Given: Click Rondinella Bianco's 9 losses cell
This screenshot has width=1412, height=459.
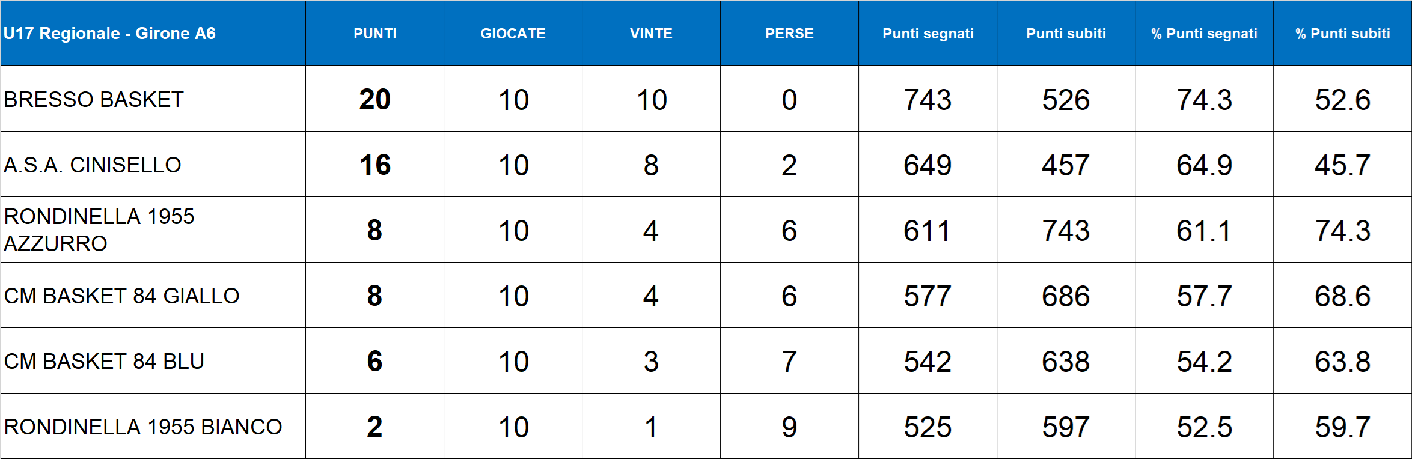Looking at the screenshot, I should click(x=789, y=427).
